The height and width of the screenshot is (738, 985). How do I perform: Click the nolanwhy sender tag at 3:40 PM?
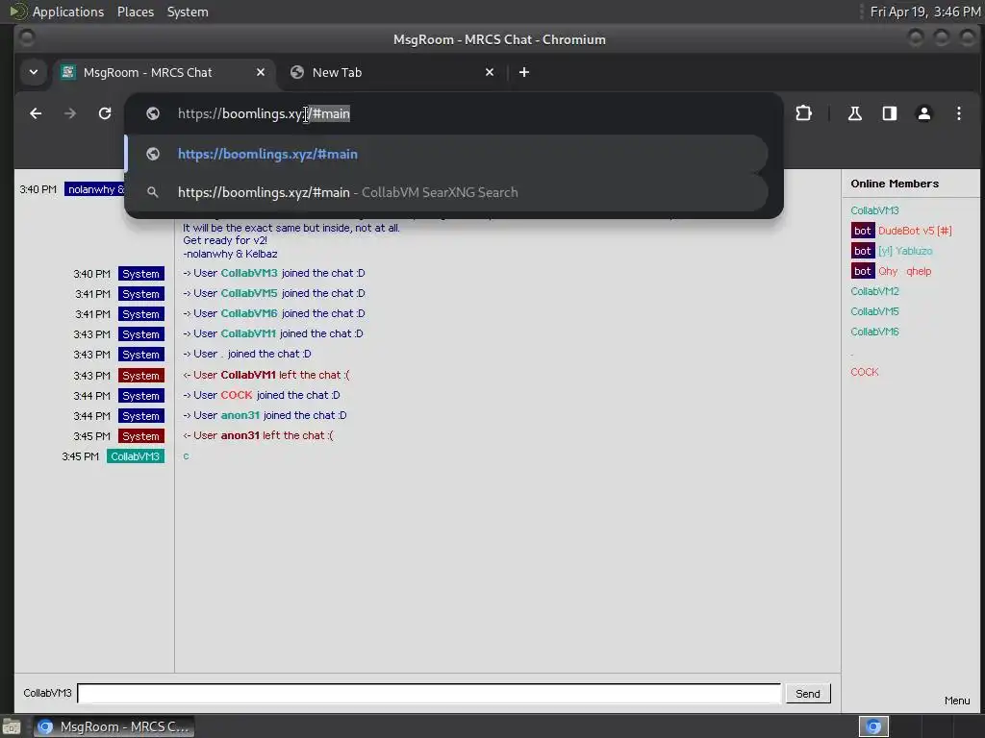[95, 189]
